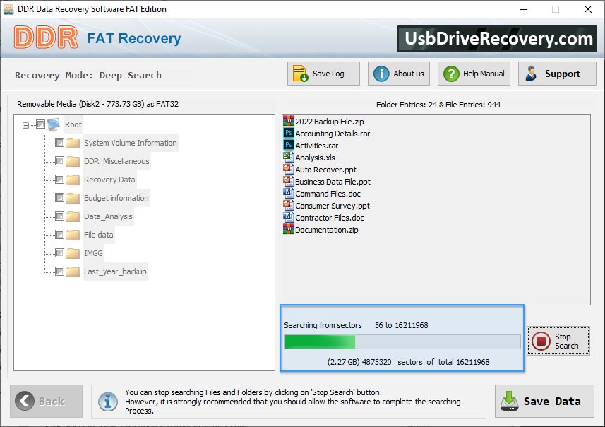Click the Word icon of Command Files.doc
Screen dimensions: 605x427
tap(288, 193)
